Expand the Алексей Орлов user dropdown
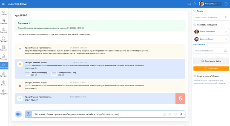Image resolution: width=230 pixels, height=126 pixels. point(219,4)
